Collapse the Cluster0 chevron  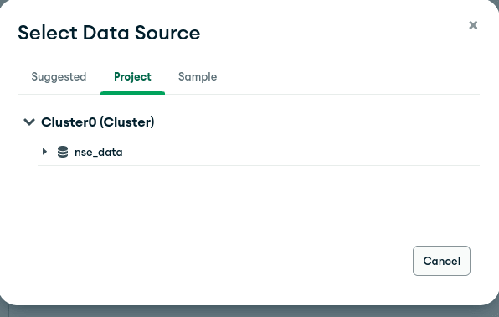click(x=29, y=122)
